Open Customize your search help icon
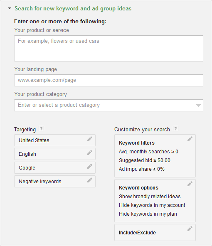 pos(175,129)
